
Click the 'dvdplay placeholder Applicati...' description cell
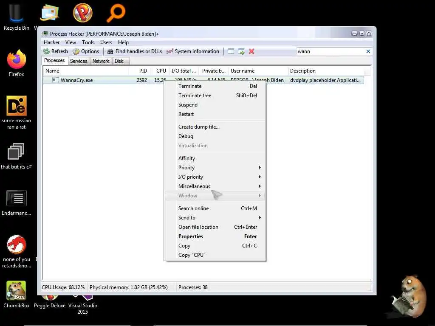point(325,80)
